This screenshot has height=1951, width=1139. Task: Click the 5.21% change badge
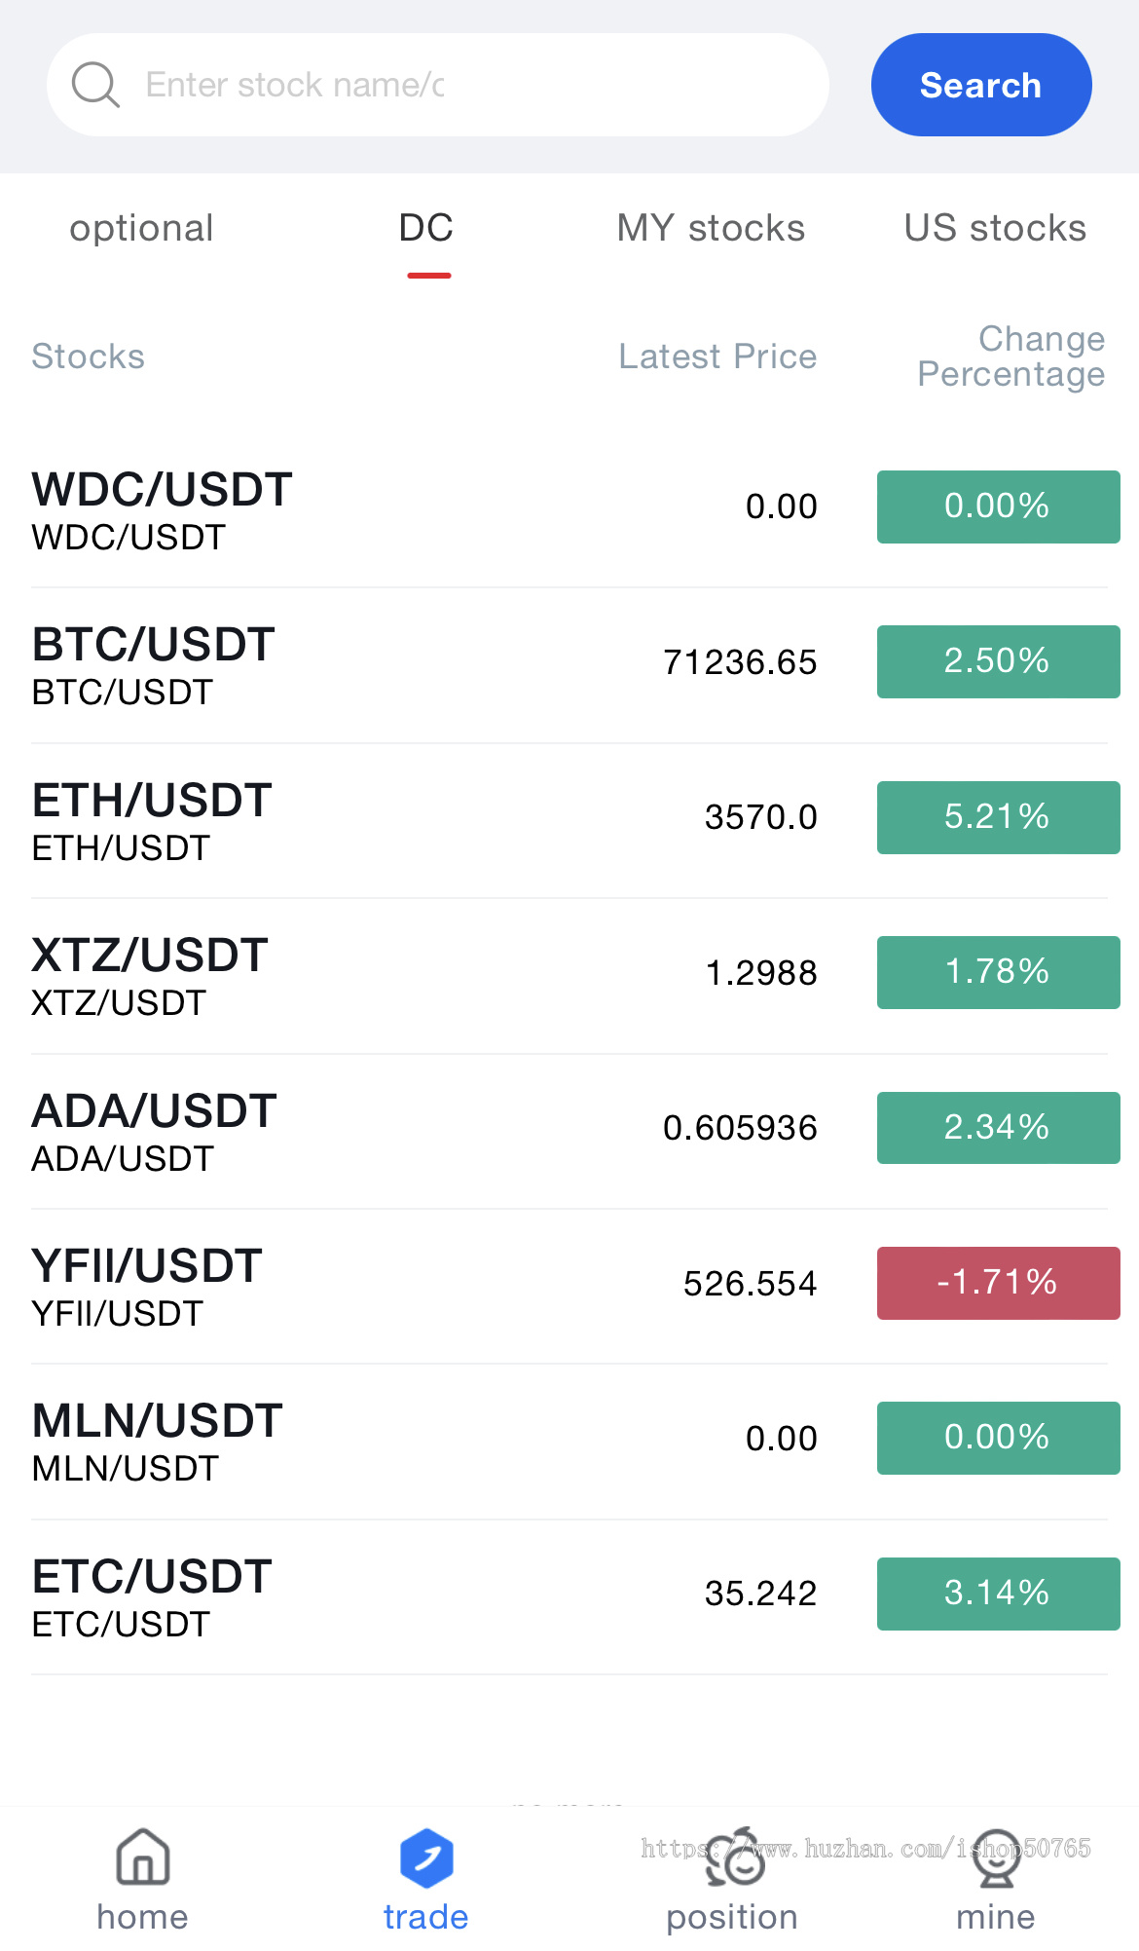[x=998, y=817]
